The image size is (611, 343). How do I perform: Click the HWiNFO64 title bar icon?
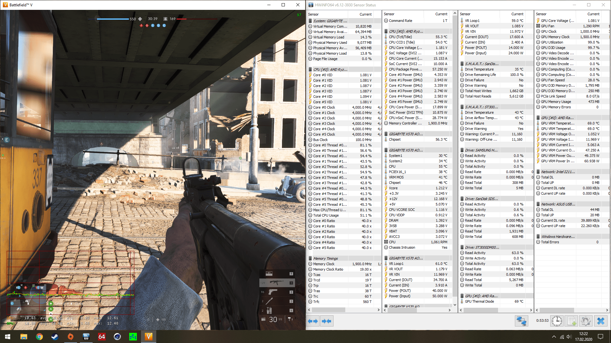(x=311, y=5)
